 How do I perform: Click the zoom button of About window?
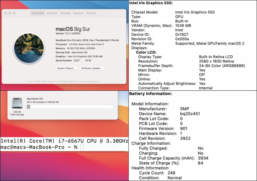pyautogui.click(x=14, y=13)
